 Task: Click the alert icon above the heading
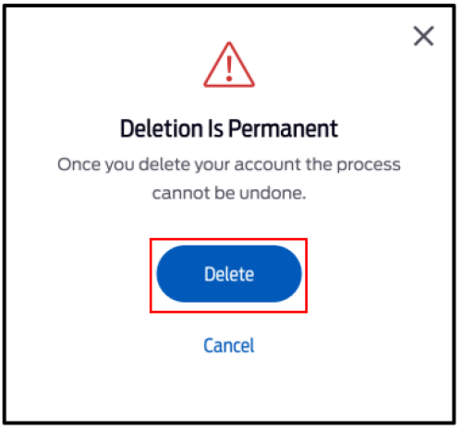(229, 65)
